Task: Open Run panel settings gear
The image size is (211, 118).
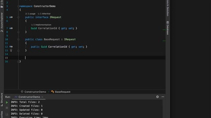Action: tap(158, 97)
